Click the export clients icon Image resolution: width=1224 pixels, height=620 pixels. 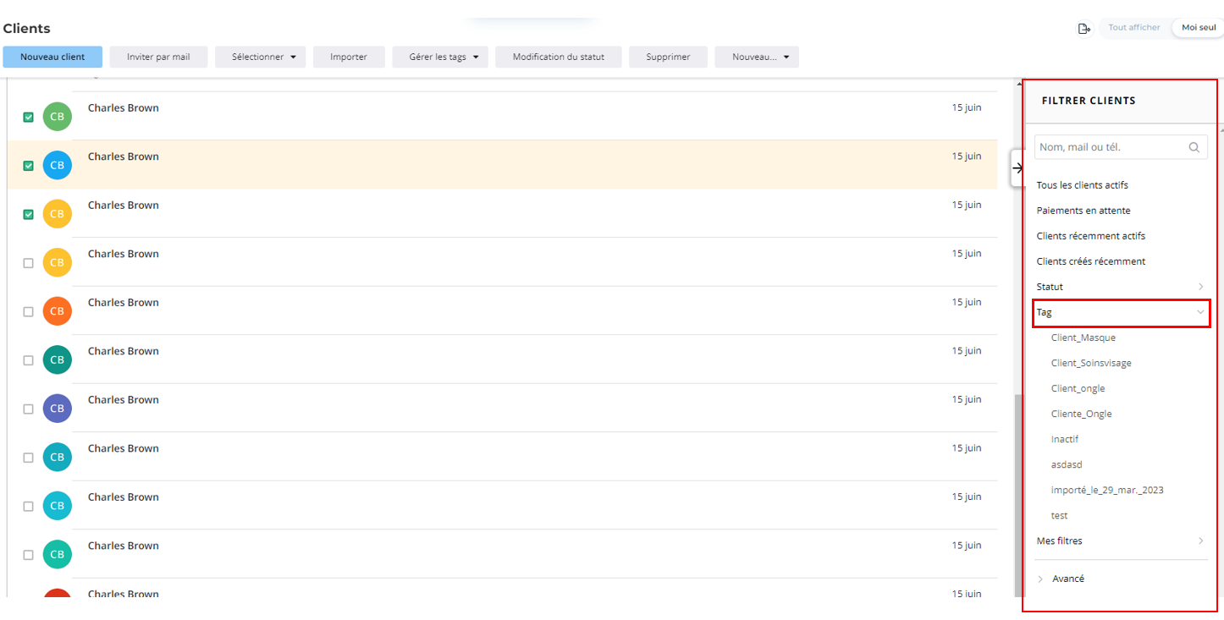click(x=1084, y=28)
